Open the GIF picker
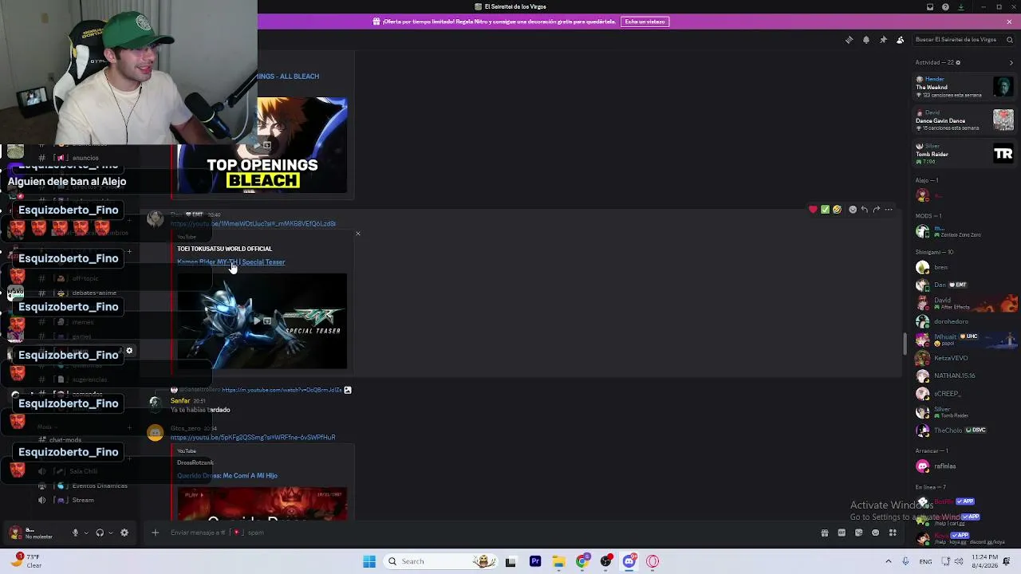 (842, 533)
